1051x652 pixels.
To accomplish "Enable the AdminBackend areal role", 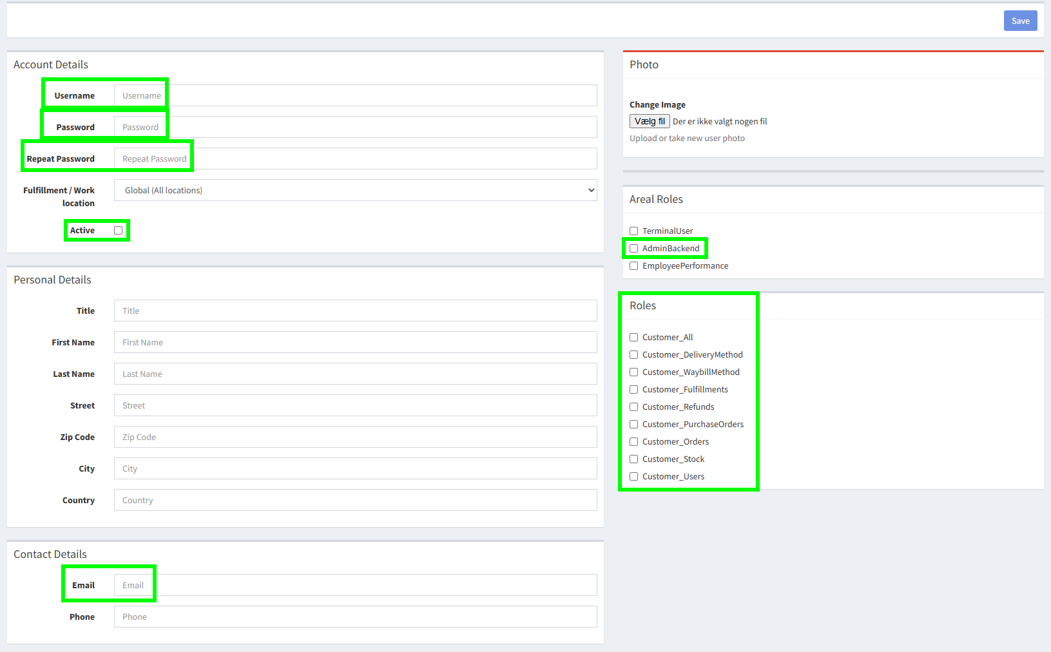I will tap(634, 249).
